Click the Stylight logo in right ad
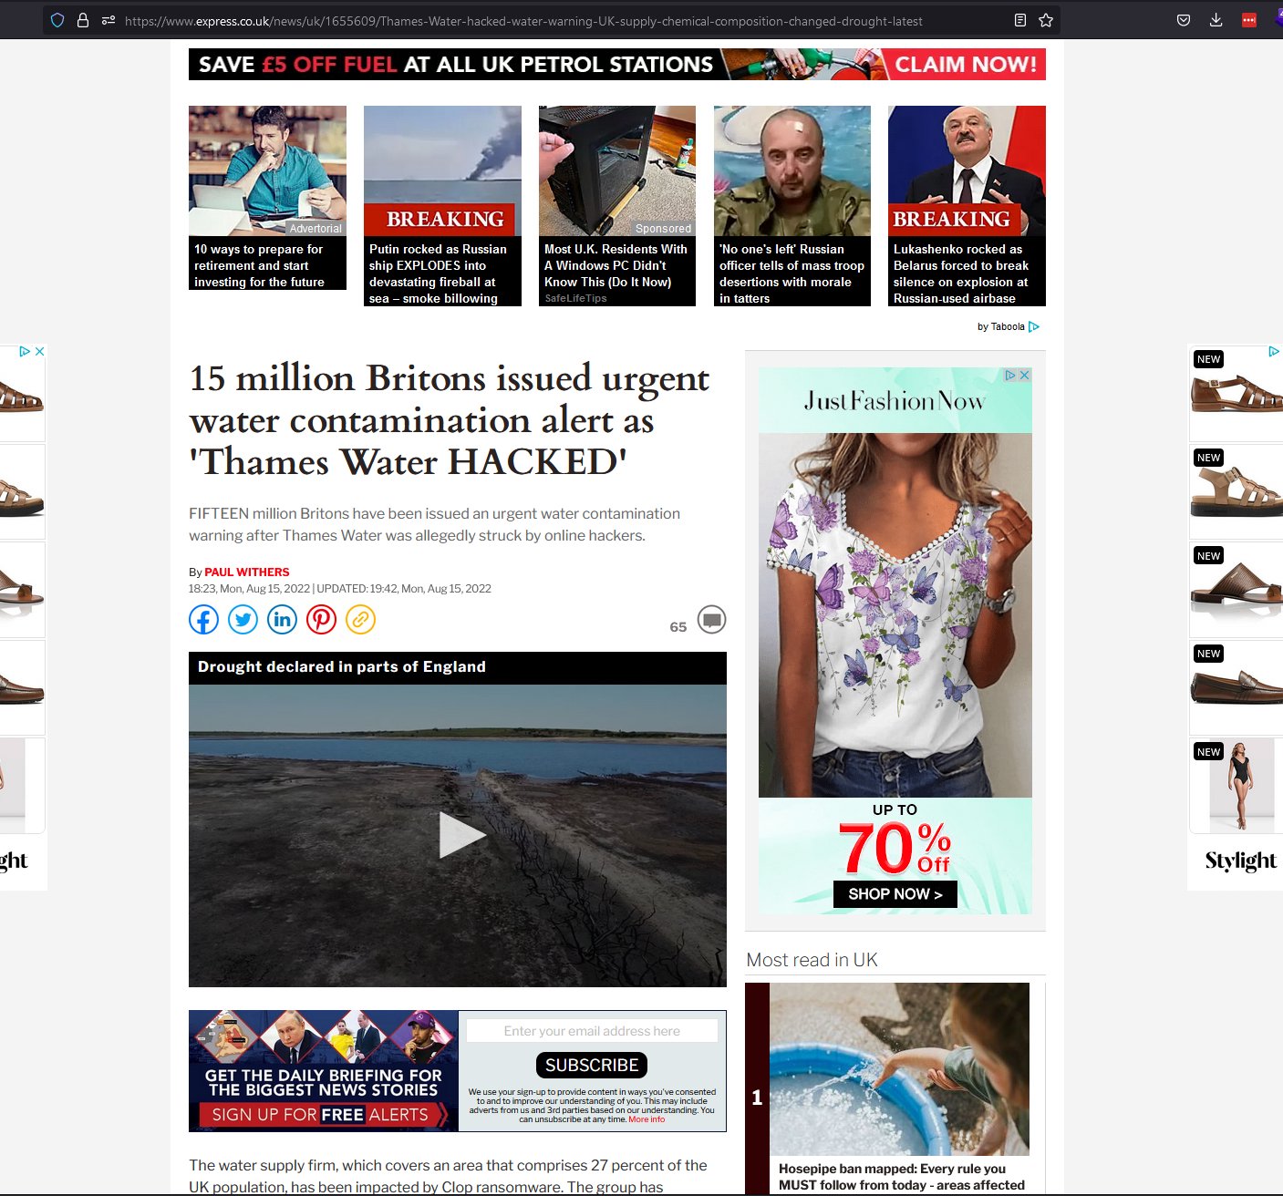The height and width of the screenshot is (1196, 1283). [1241, 861]
